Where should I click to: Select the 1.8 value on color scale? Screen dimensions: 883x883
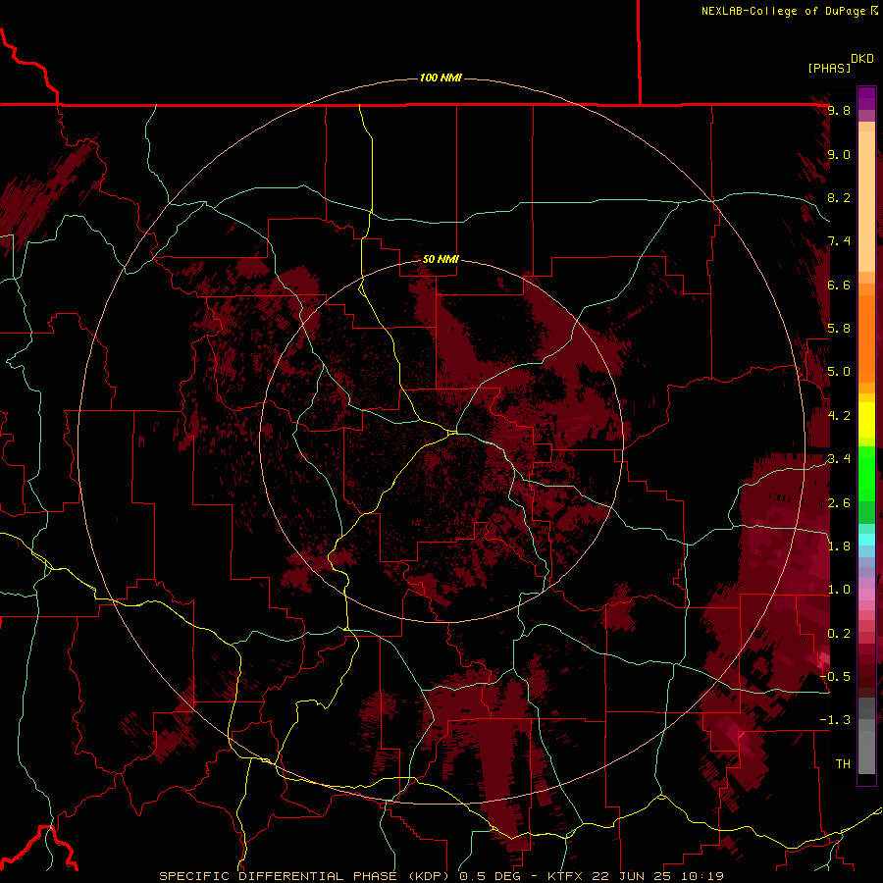[839, 545]
